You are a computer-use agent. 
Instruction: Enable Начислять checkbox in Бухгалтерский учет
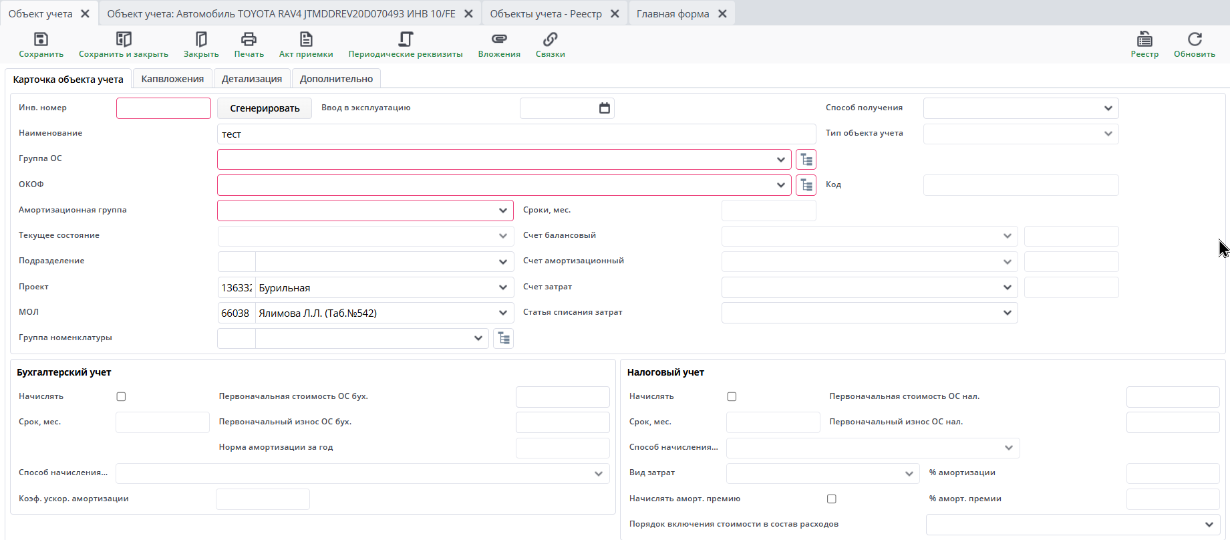point(121,397)
